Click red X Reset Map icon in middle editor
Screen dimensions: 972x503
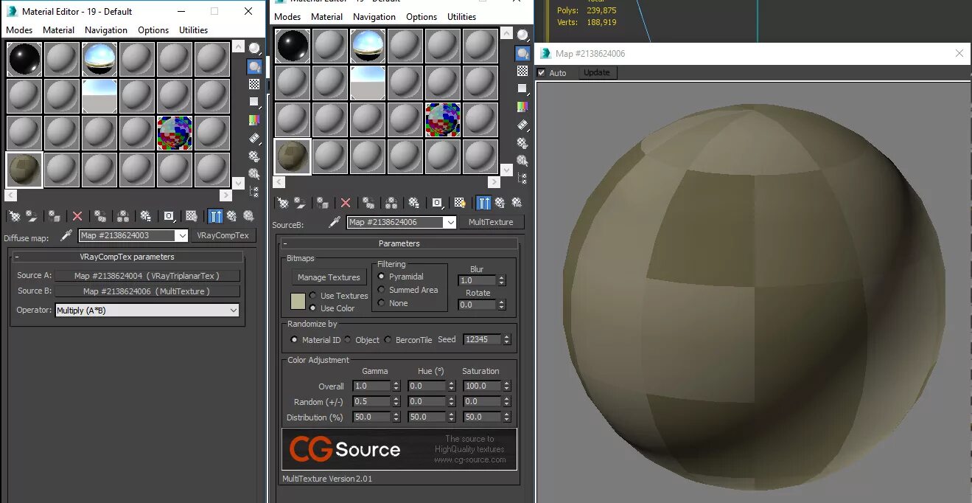345,203
